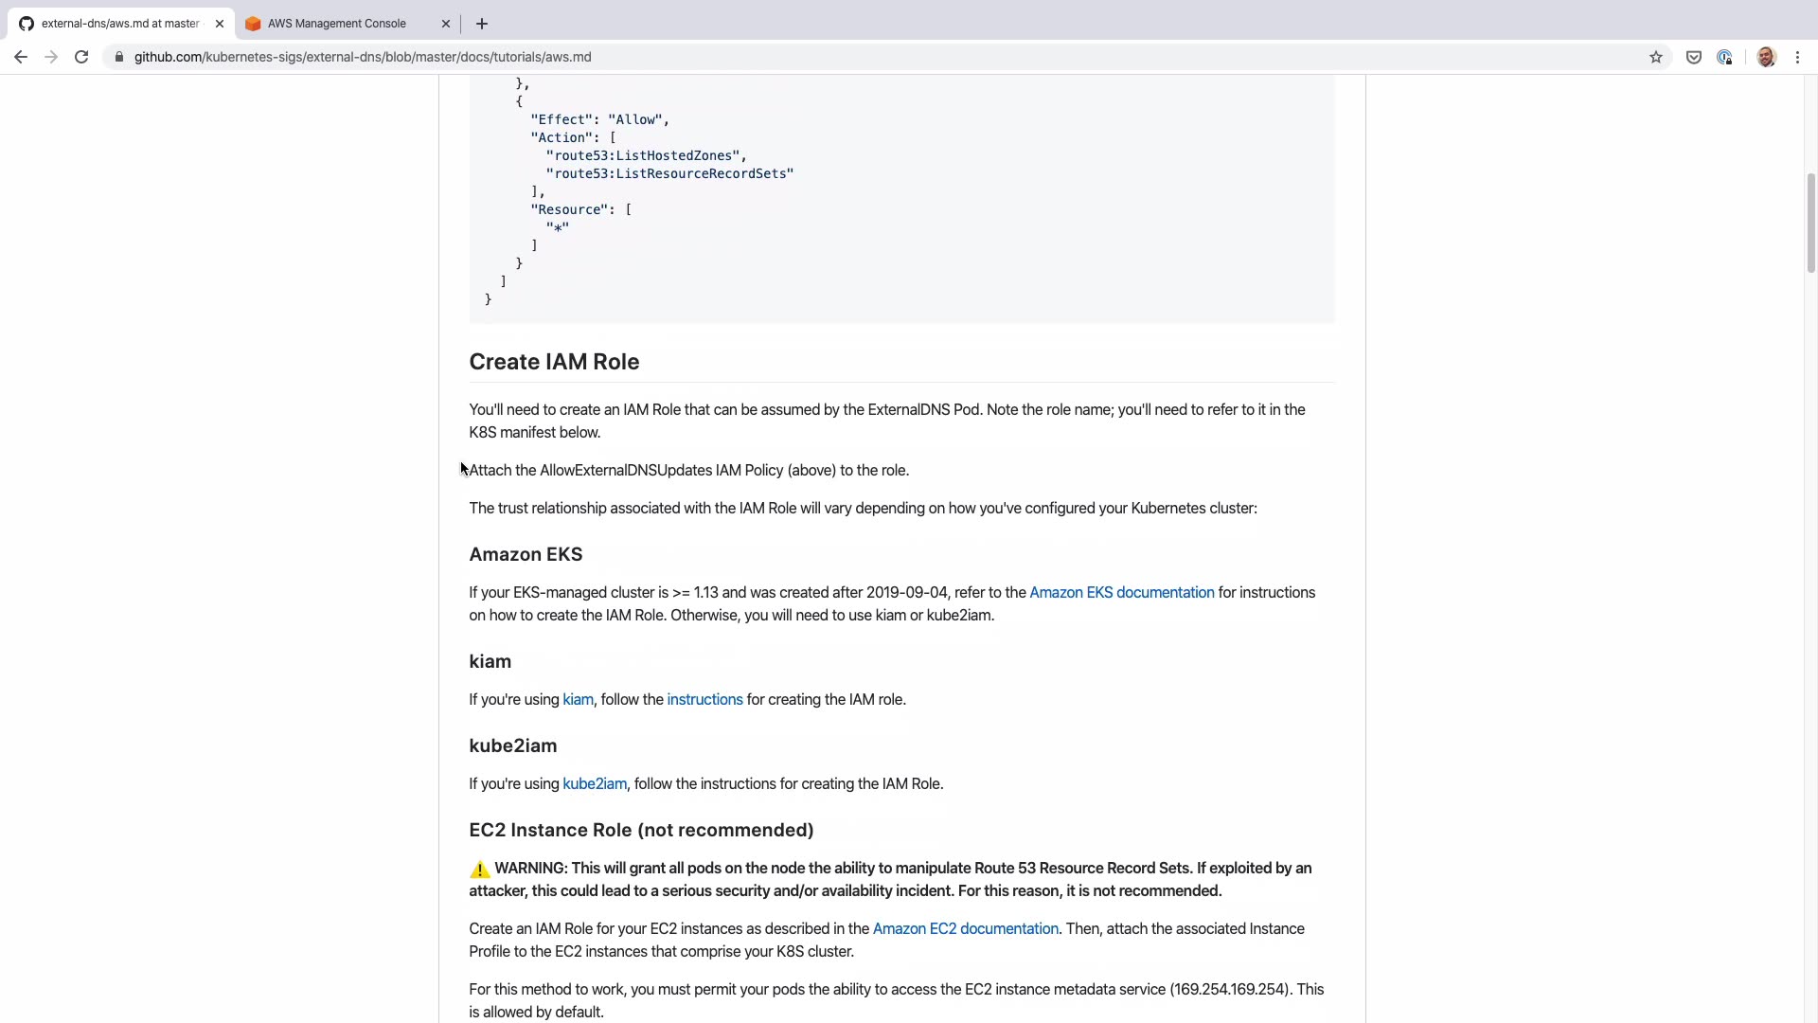This screenshot has height=1023, width=1818.
Task: Bookmark this page with star icon
Action: point(1655,57)
